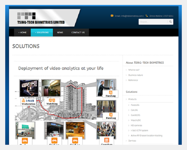Click the upper FaceLog label icon
This screenshot has width=187, height=150.
click(111, 94)
